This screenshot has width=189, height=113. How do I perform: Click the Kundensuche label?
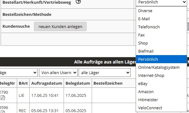[x=16, y=26]
